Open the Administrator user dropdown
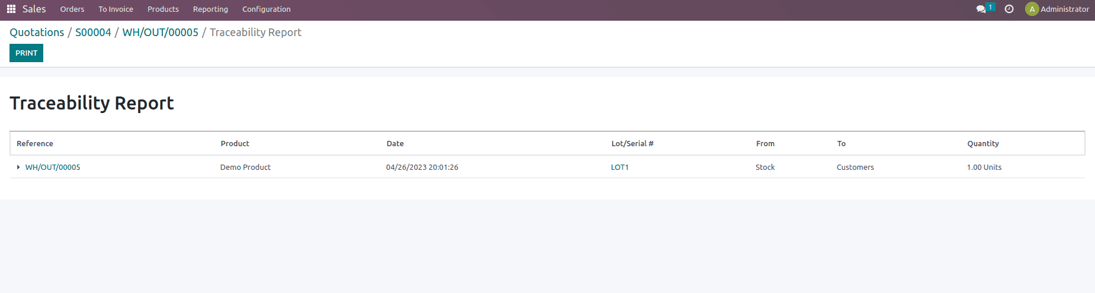Image resolution: width=1095 pixels, height=293 pixels. [1064, 9]
